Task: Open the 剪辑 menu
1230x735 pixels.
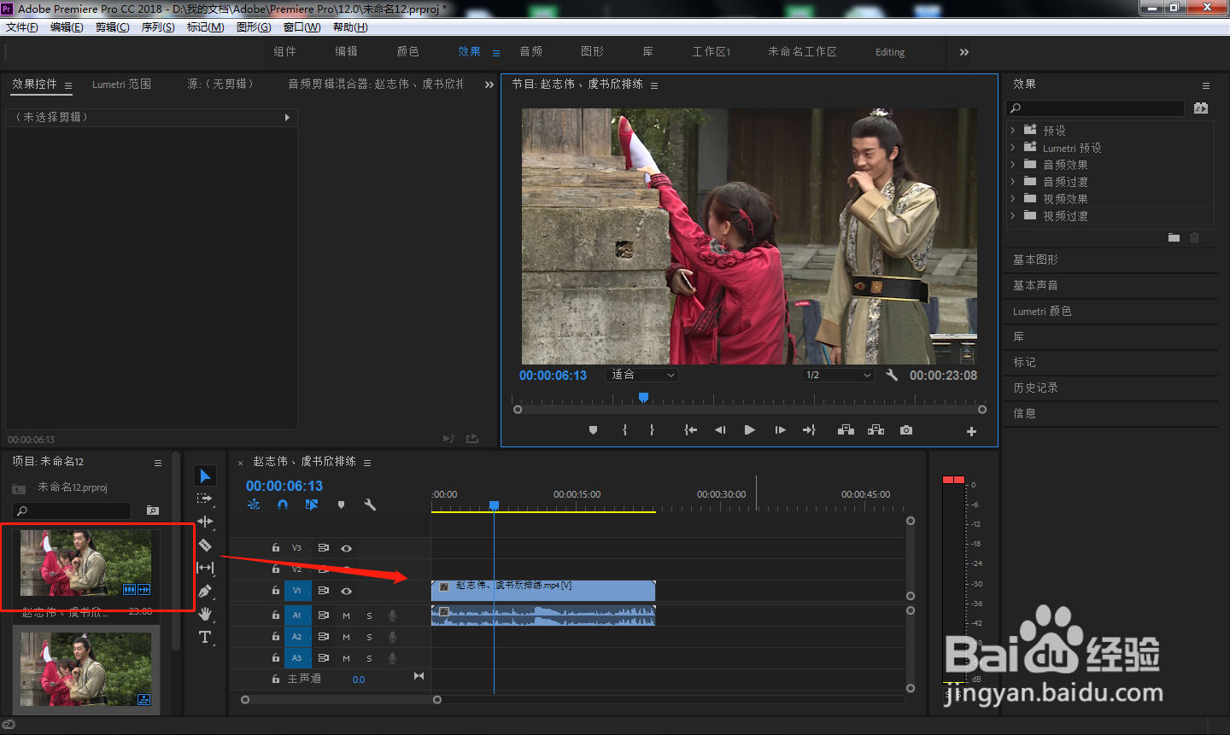Action: coord(112,27)
